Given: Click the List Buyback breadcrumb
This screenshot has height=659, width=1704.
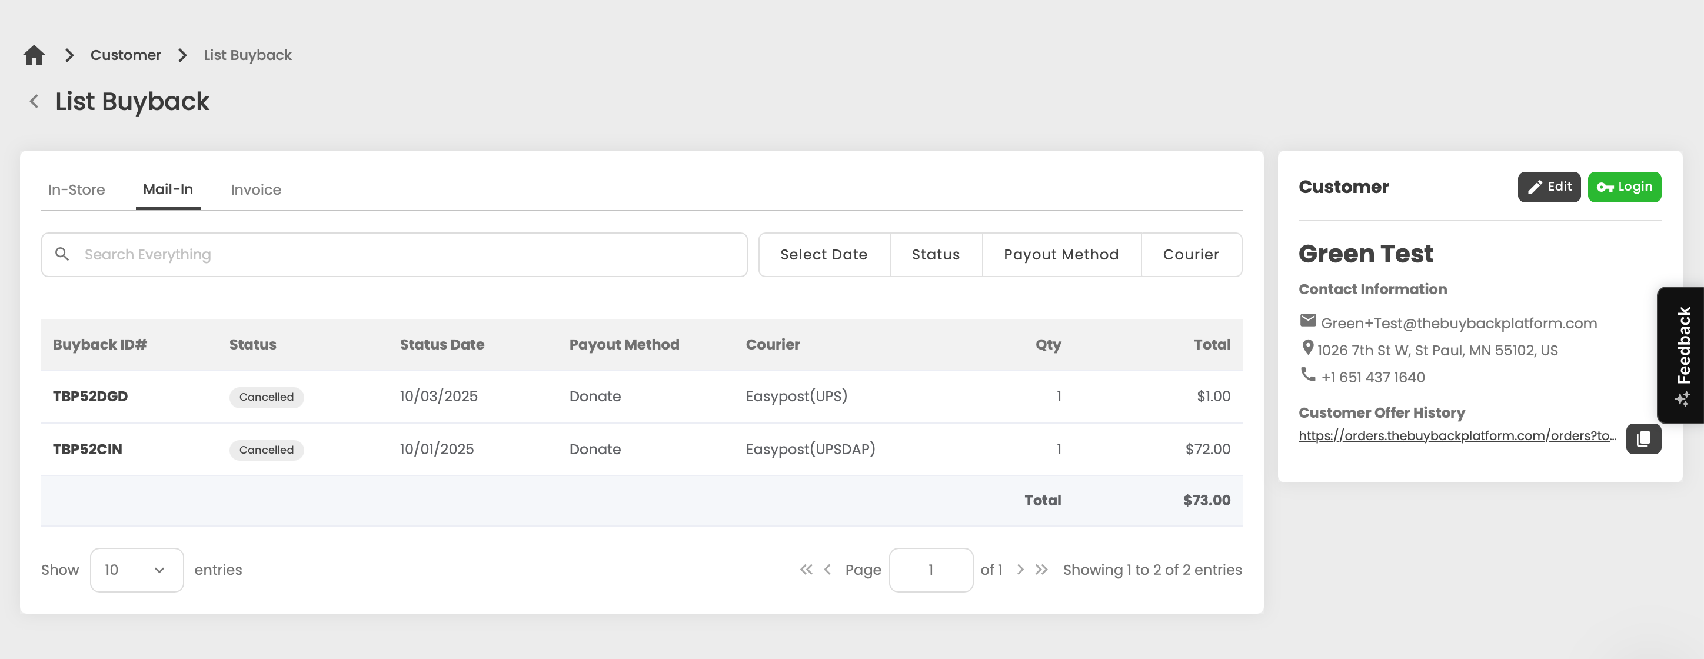Looking at the screenshot, I should tap(247, 55).
